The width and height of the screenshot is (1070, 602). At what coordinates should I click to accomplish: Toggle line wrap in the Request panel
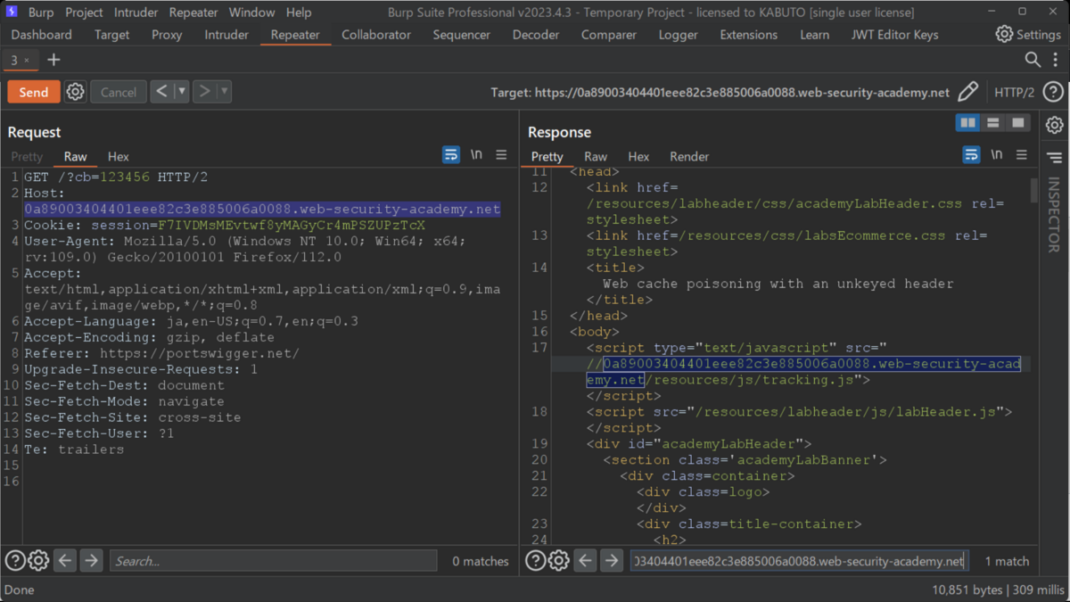pyautogui.click(x=451, y=155)
